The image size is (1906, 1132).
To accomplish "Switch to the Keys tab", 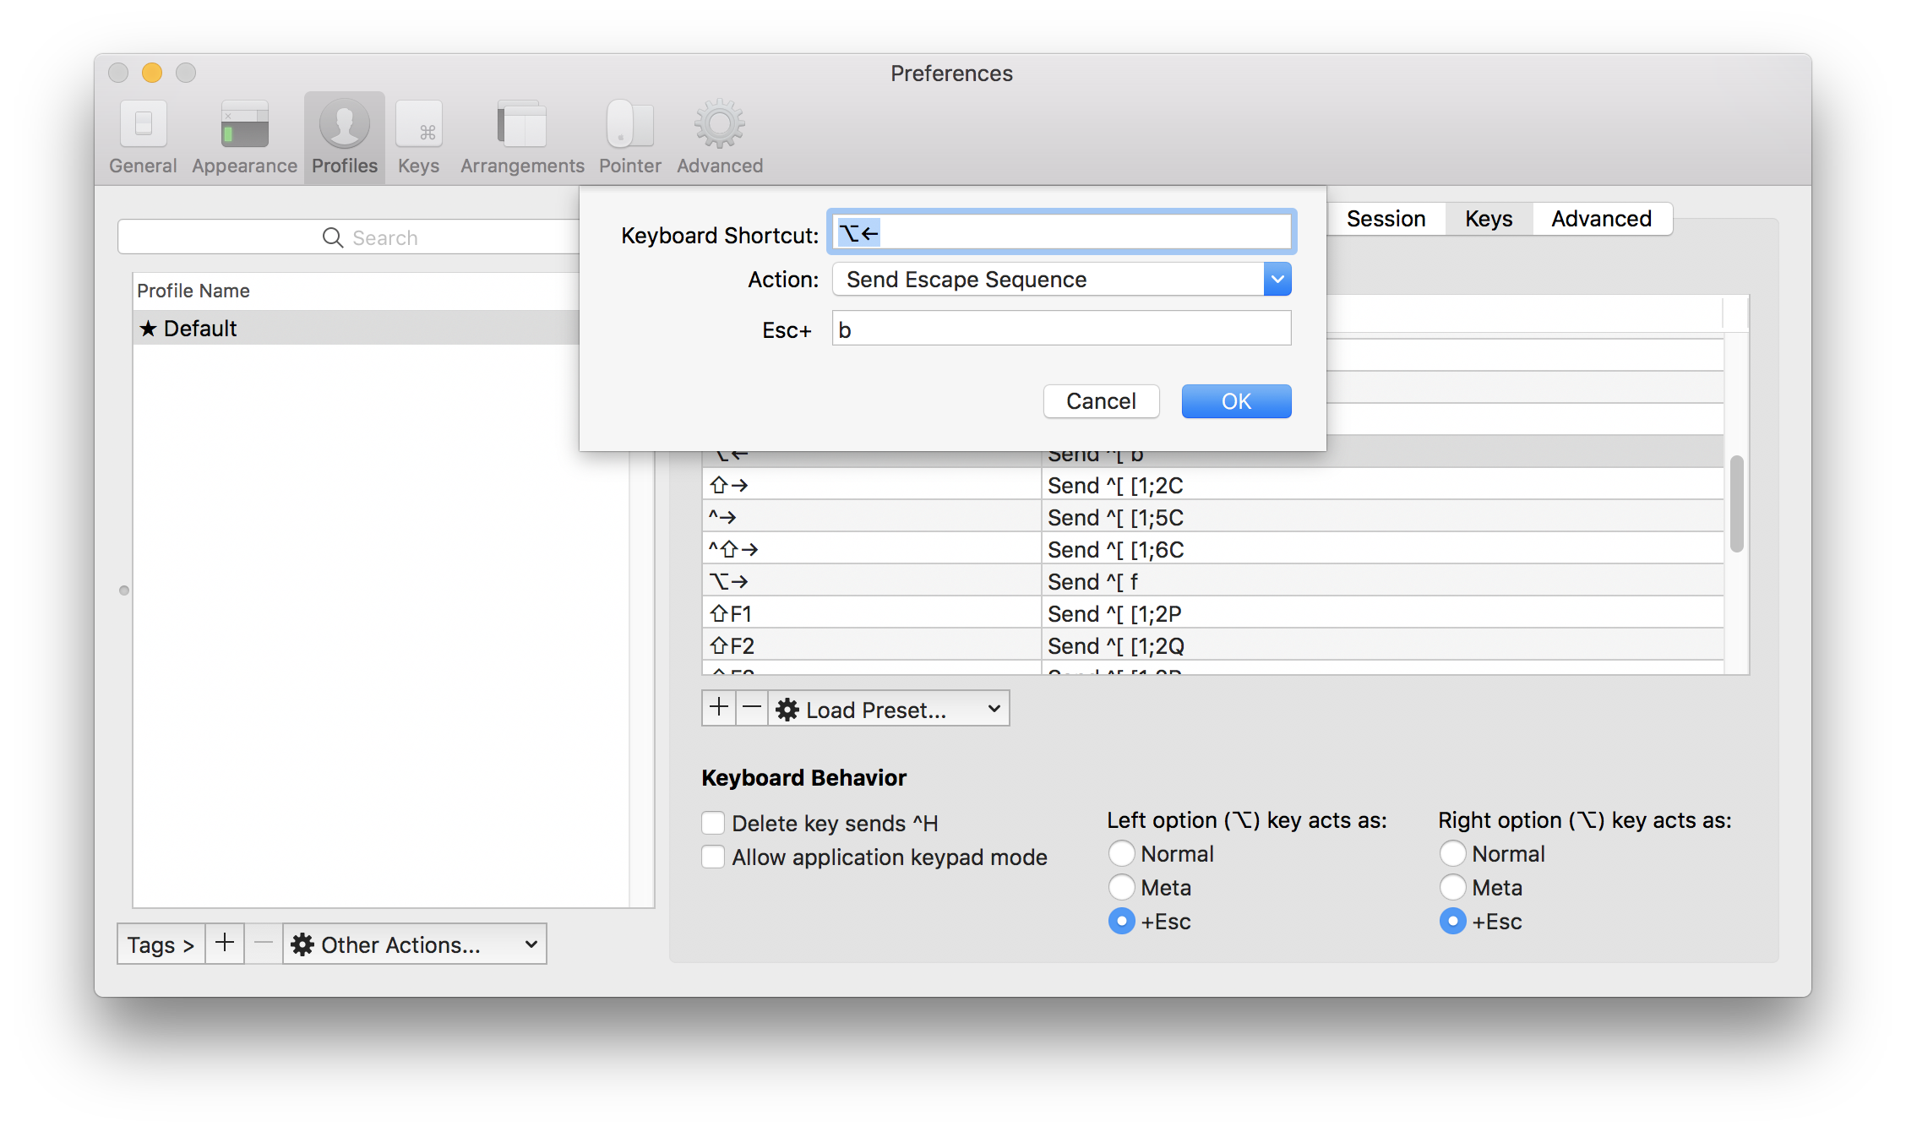I will click(1487, 217).
